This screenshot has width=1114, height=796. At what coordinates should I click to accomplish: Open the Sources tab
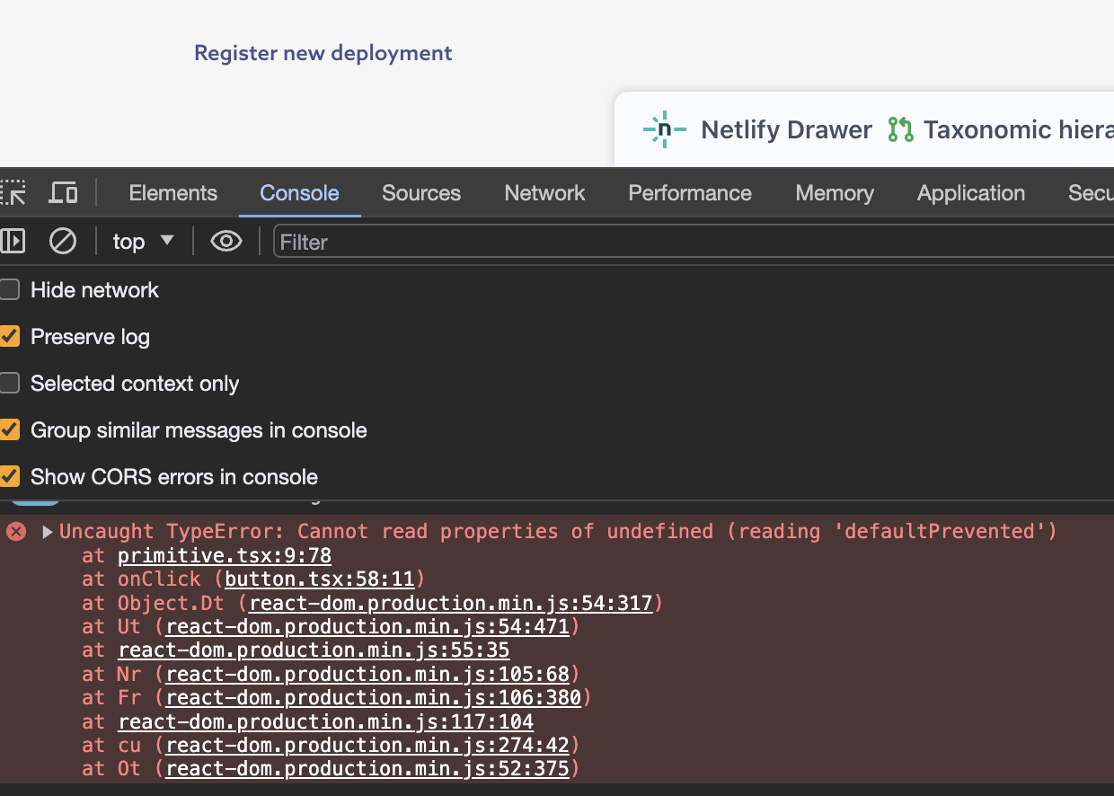coord(421,193)
